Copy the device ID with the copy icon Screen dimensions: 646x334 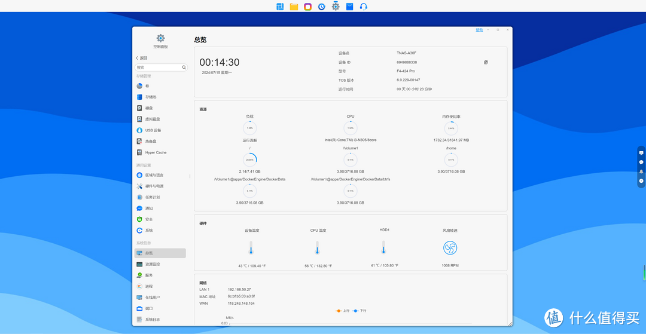tap(486, 62)
